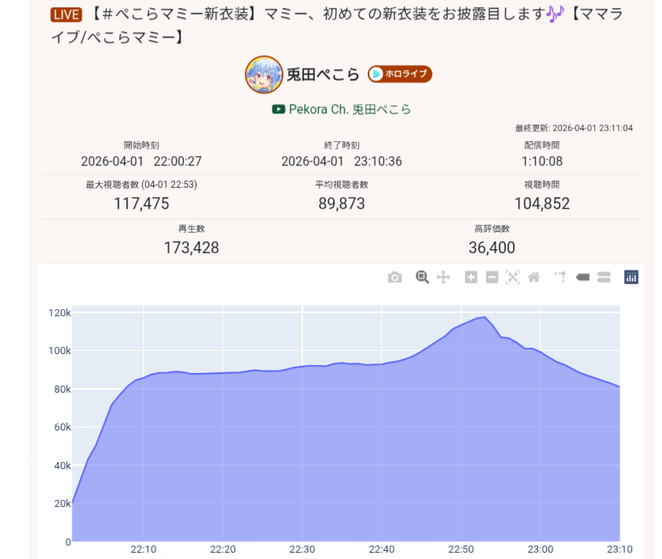
Task: Open the Plotly logo icon
Action: [630, 278]
